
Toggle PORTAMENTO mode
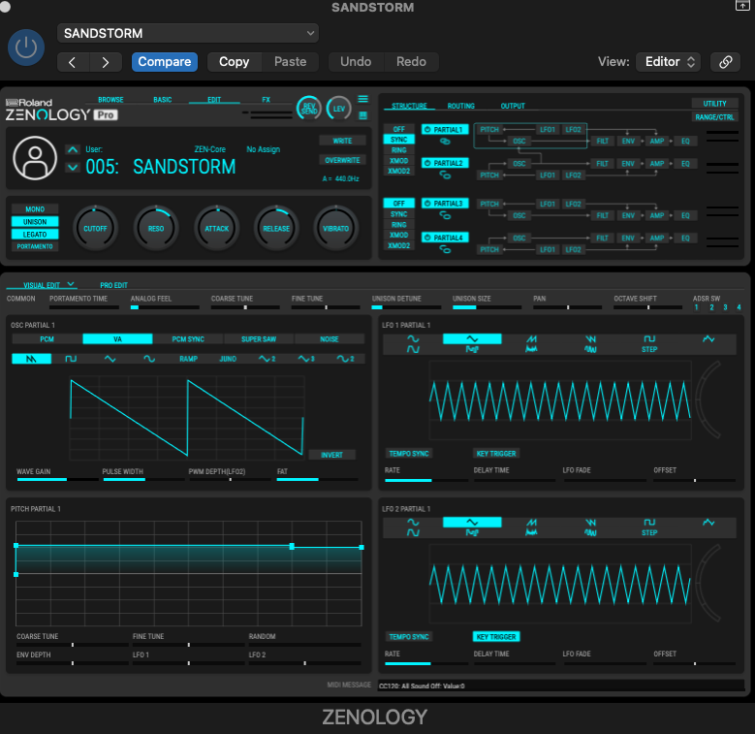35,246
